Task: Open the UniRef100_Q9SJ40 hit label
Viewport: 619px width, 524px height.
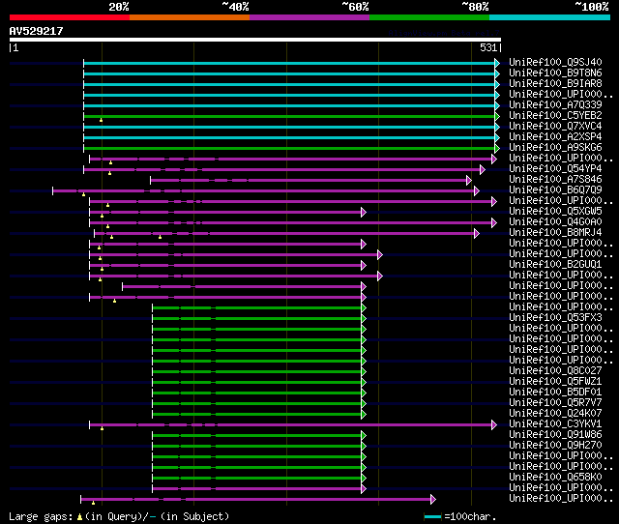Action: (x=555, y=62)
